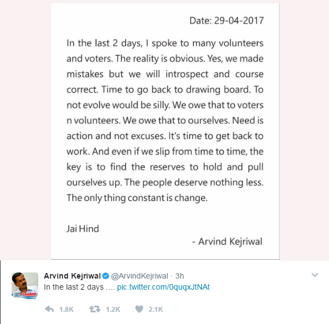Open the tweet's 3h timestamp permalink
Viewport: 329px width, 324px height.
click(180, 276)
